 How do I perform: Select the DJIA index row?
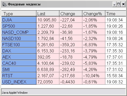(x=64, y=20)
